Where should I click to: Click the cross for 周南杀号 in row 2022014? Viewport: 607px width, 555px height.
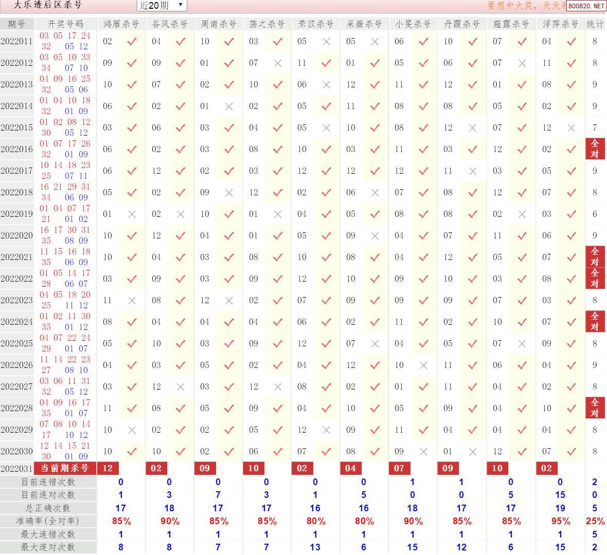tap(229, 106)
